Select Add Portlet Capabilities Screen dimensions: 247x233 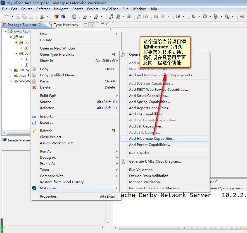coord(165,145)
